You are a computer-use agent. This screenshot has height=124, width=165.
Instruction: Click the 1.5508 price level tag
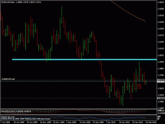[x=161, y=98]
